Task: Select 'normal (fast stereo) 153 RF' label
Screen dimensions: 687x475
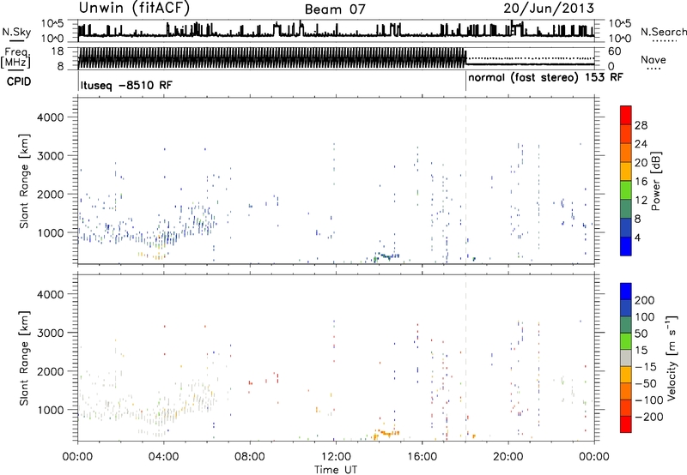Action: (x=545, y=77)
